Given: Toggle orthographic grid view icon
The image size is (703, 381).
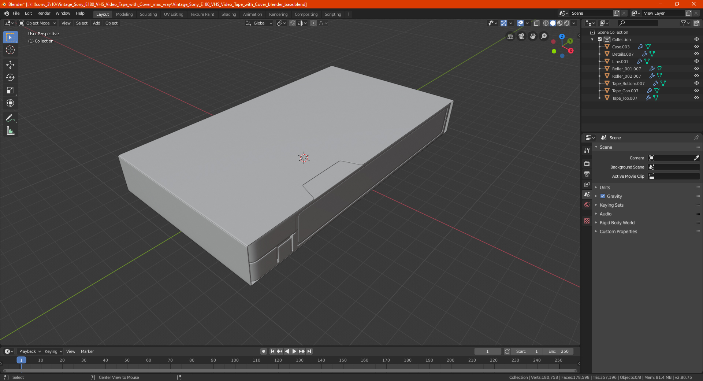Looking at the screenshot, I should [x=510, y=36].
